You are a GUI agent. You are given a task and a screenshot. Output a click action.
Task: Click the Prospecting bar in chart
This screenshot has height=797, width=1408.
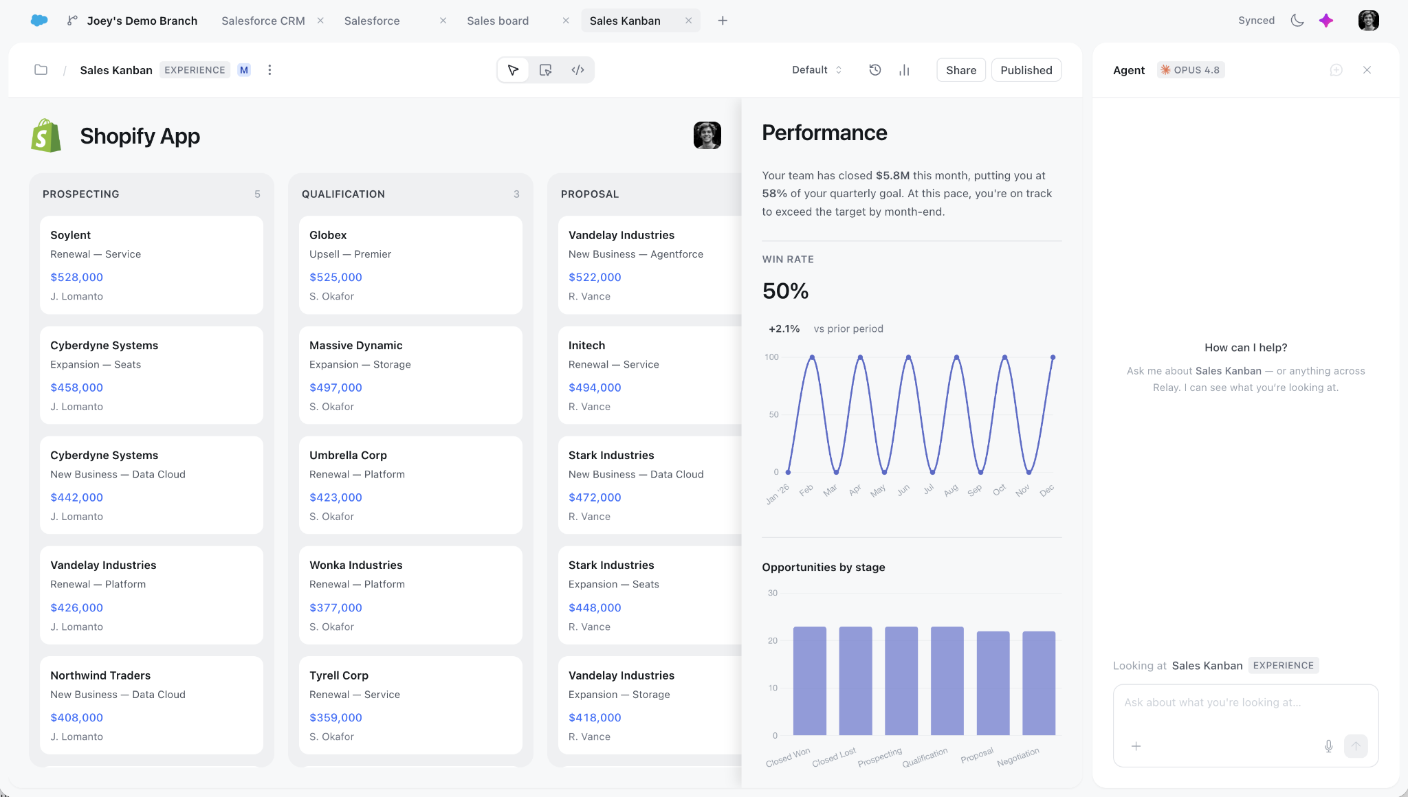[x=901, y=681]
